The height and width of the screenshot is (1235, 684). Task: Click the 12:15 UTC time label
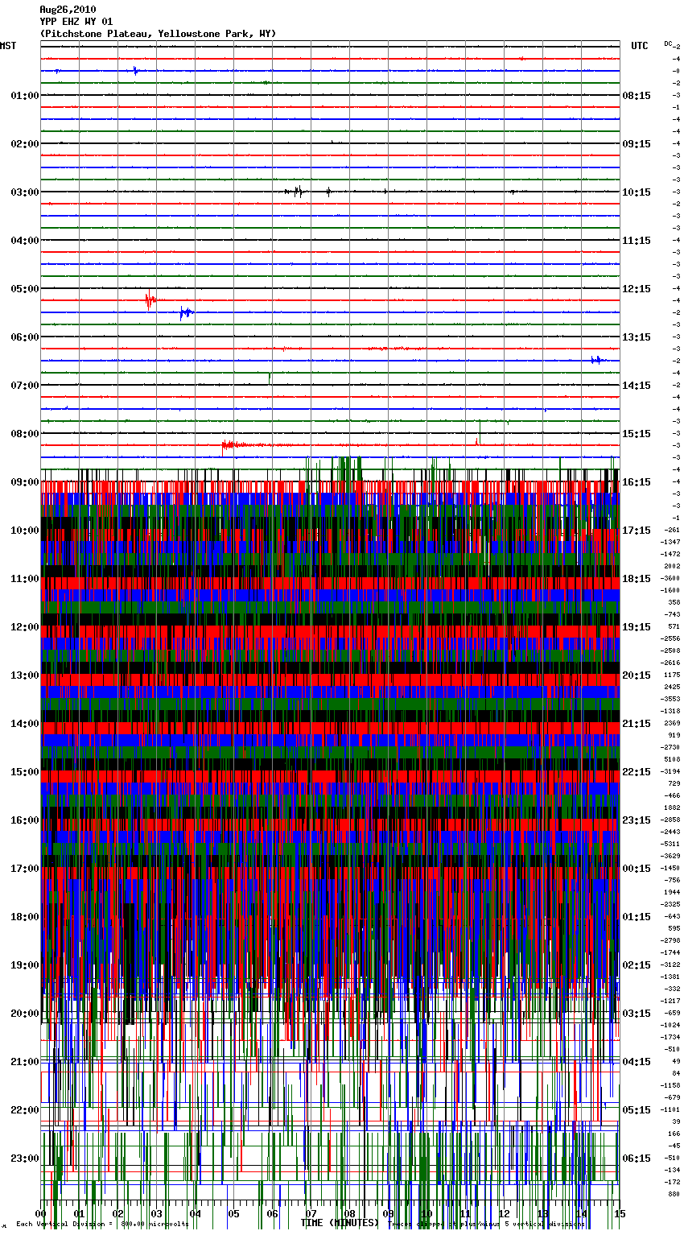637,289
